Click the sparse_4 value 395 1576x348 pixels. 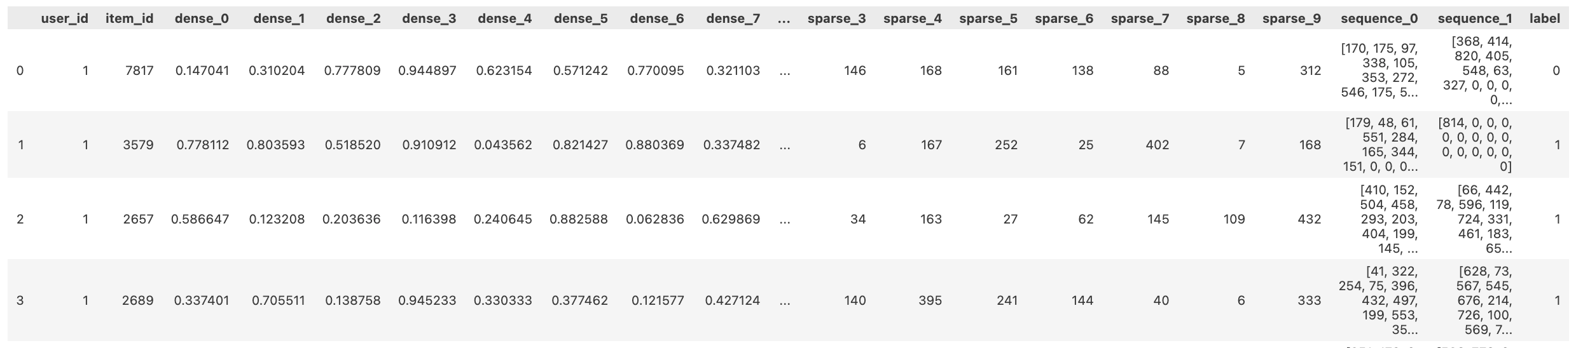[930, 300]
